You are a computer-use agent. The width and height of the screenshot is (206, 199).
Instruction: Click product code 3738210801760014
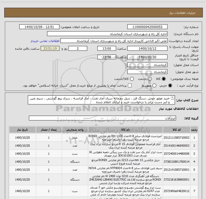pos(177,162)
